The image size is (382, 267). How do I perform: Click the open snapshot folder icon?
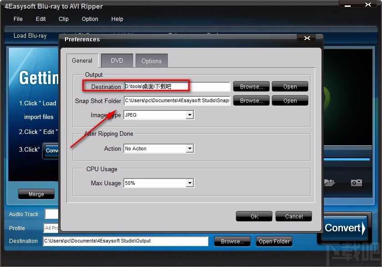point(329,183)
